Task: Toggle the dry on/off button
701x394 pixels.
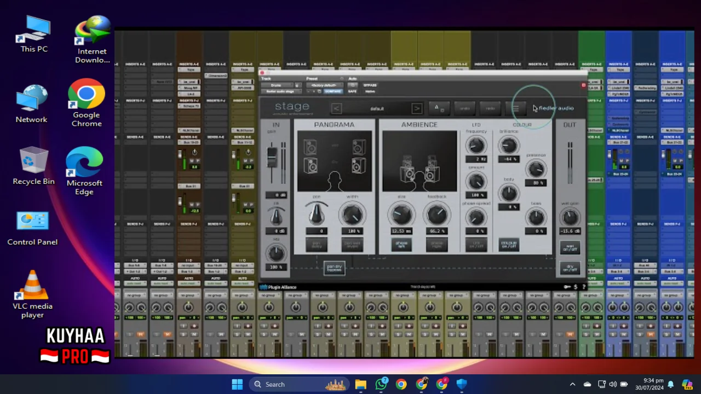Action: (x=570, y=268)
